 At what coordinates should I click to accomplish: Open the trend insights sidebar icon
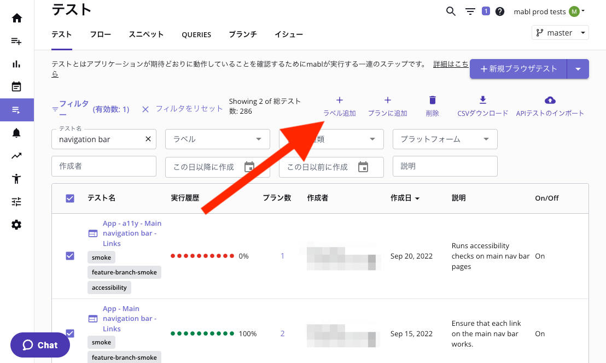(x=16, y=156)
